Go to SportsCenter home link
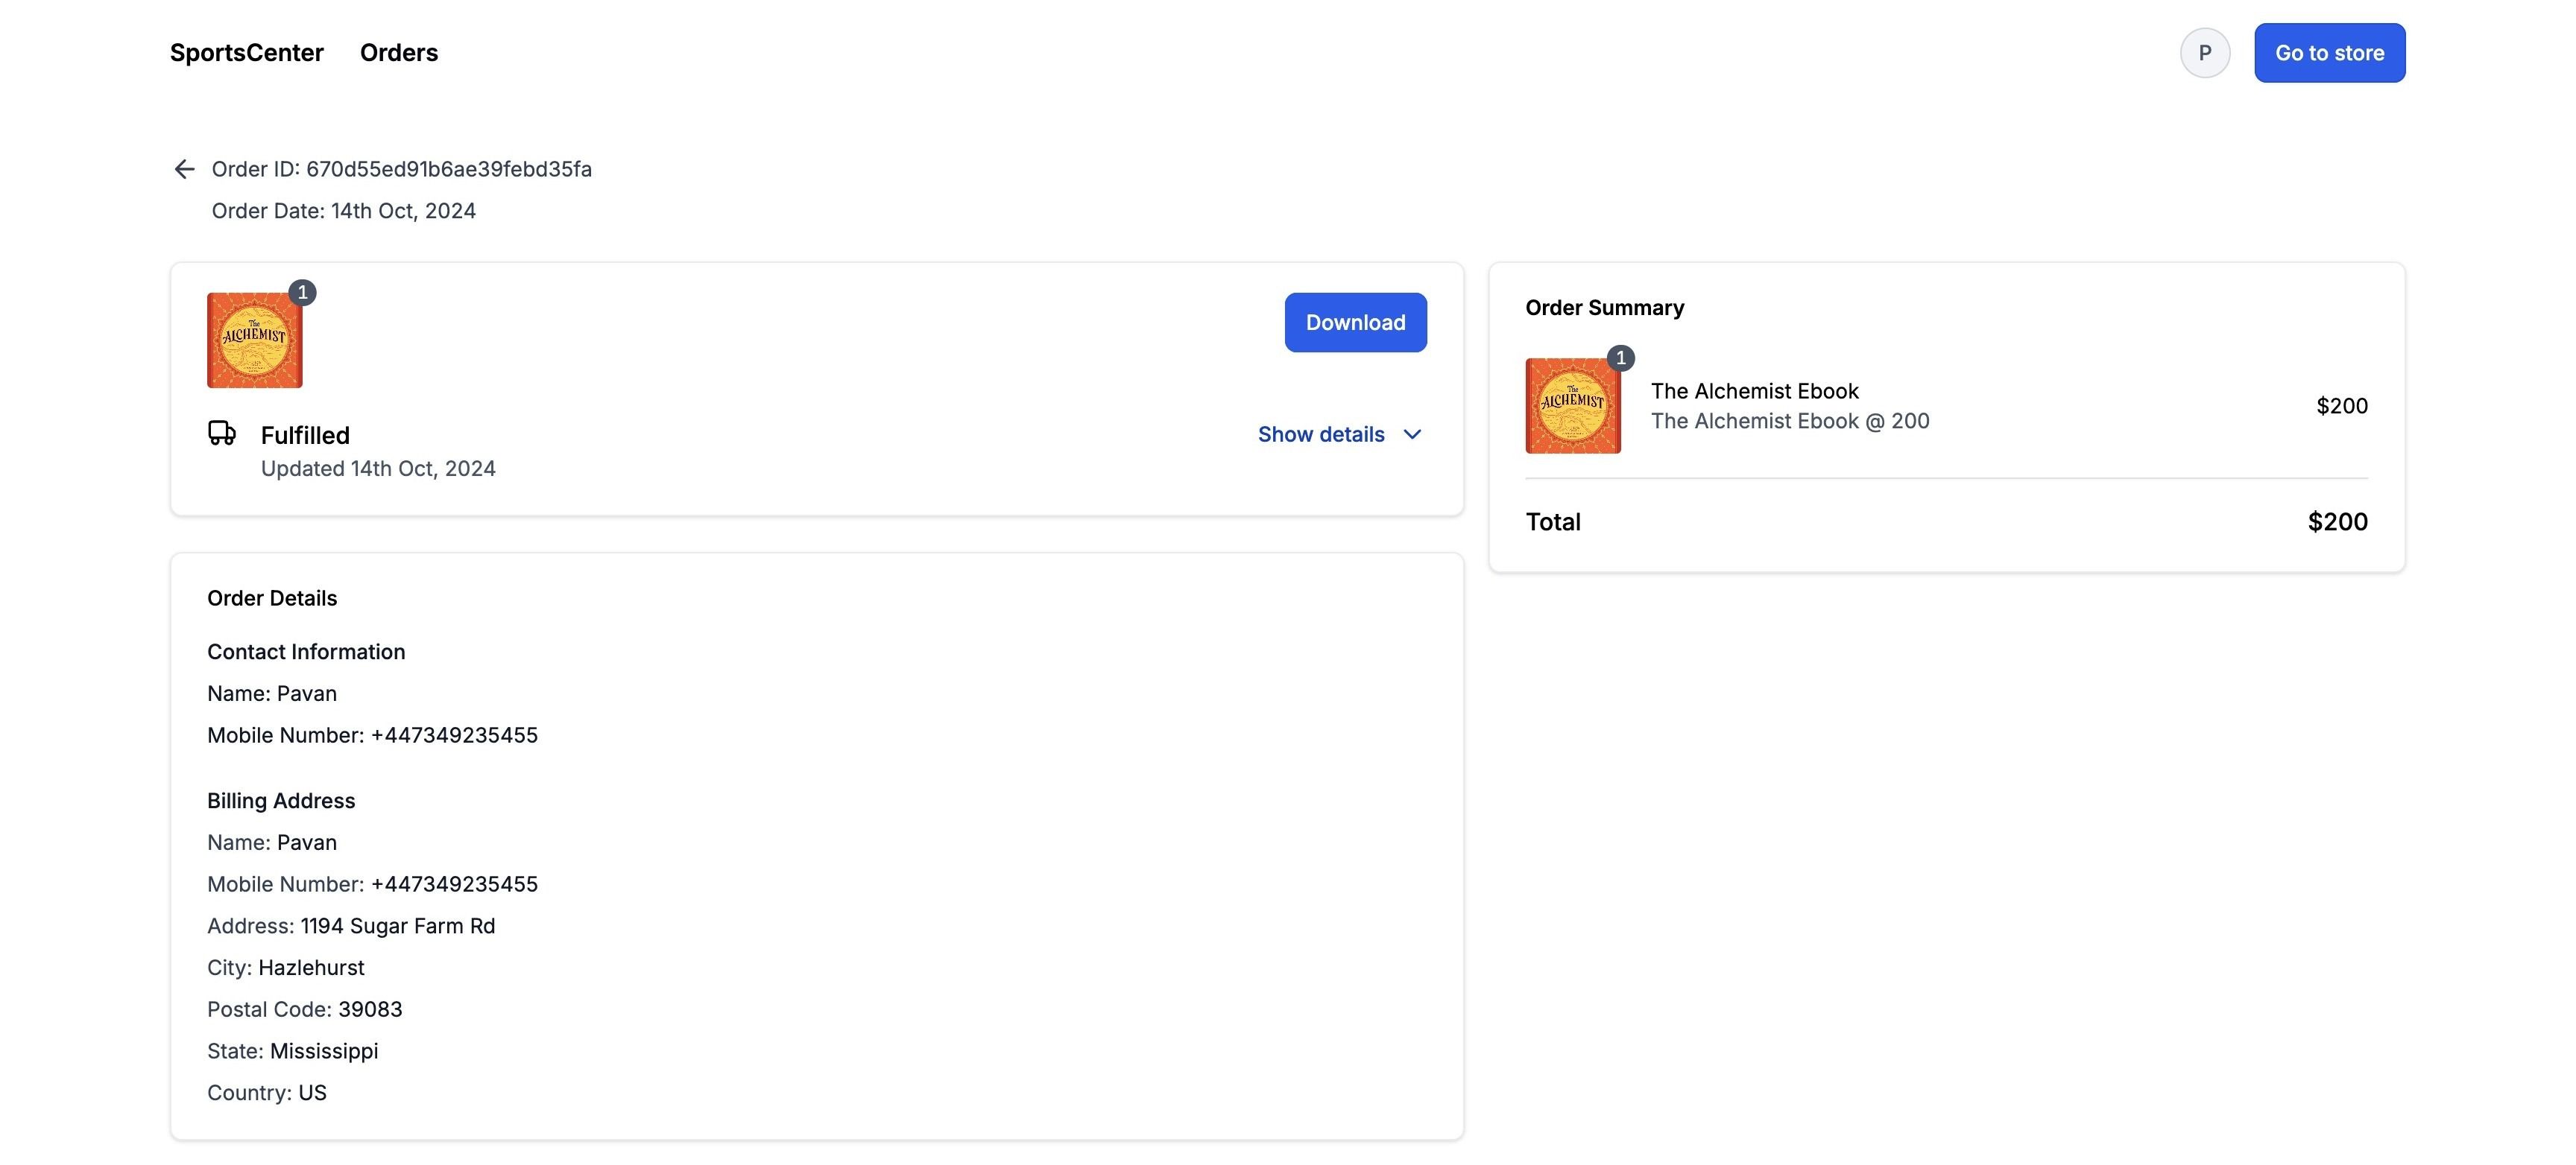 247,52
